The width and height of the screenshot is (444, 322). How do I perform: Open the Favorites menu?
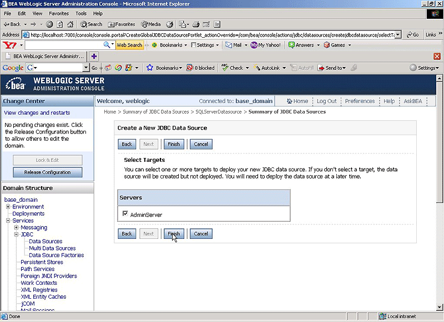[59, 13]
